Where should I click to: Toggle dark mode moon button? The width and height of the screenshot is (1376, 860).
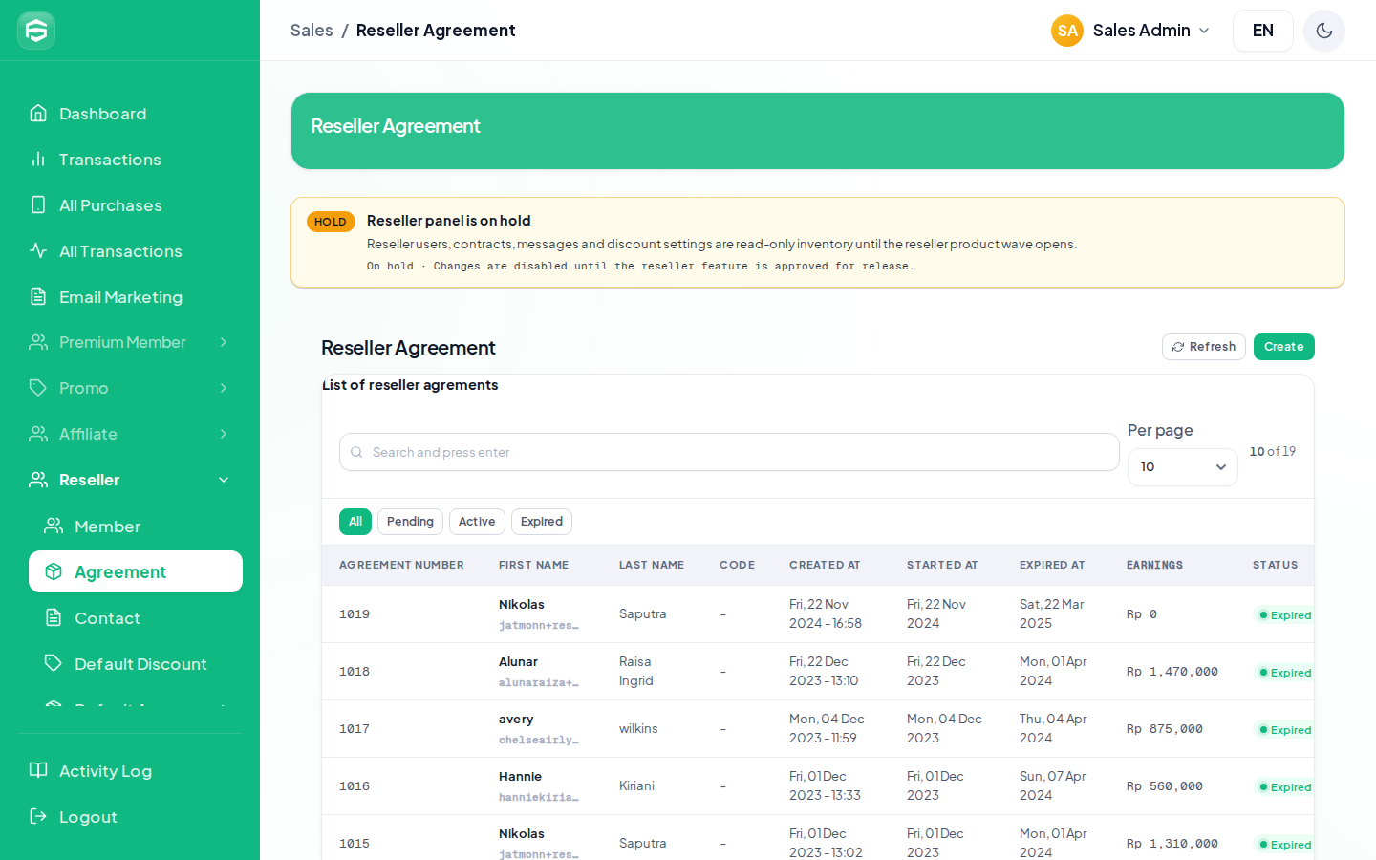pos(1324,31)
